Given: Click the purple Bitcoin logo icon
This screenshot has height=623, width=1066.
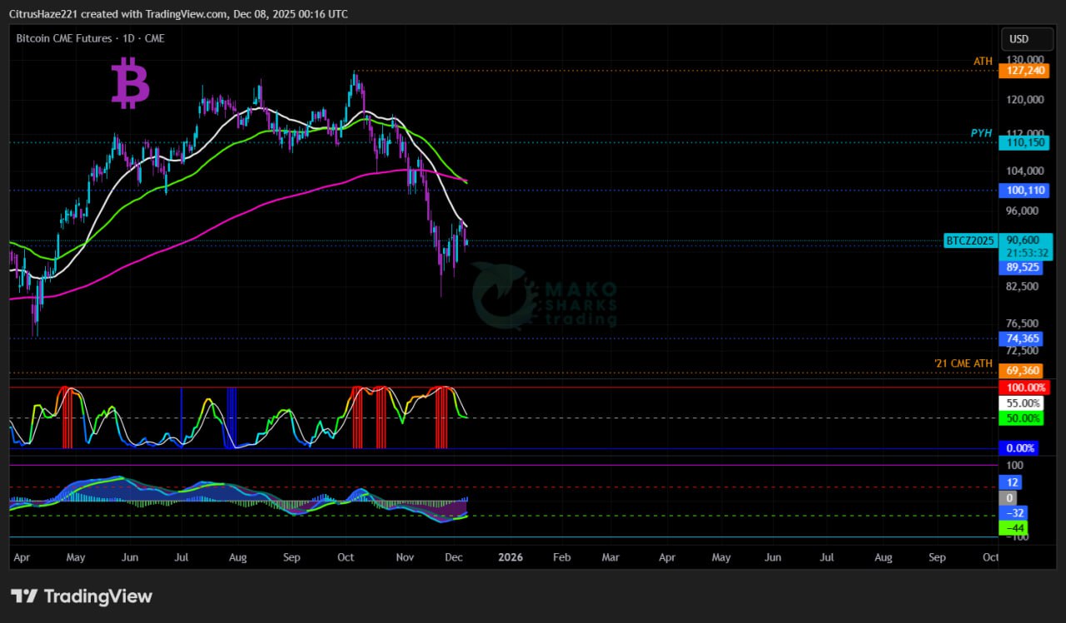Looking at the screenshot, I should coord(130,82).
